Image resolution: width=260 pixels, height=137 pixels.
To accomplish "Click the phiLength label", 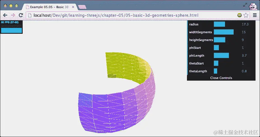I will (x=197, y=56).
